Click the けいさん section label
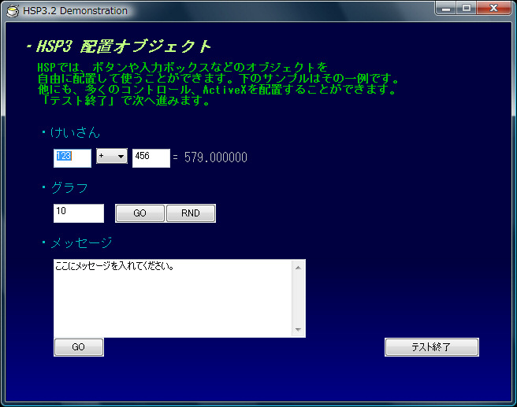The image size is (517, 407). (x=75, y=132)
